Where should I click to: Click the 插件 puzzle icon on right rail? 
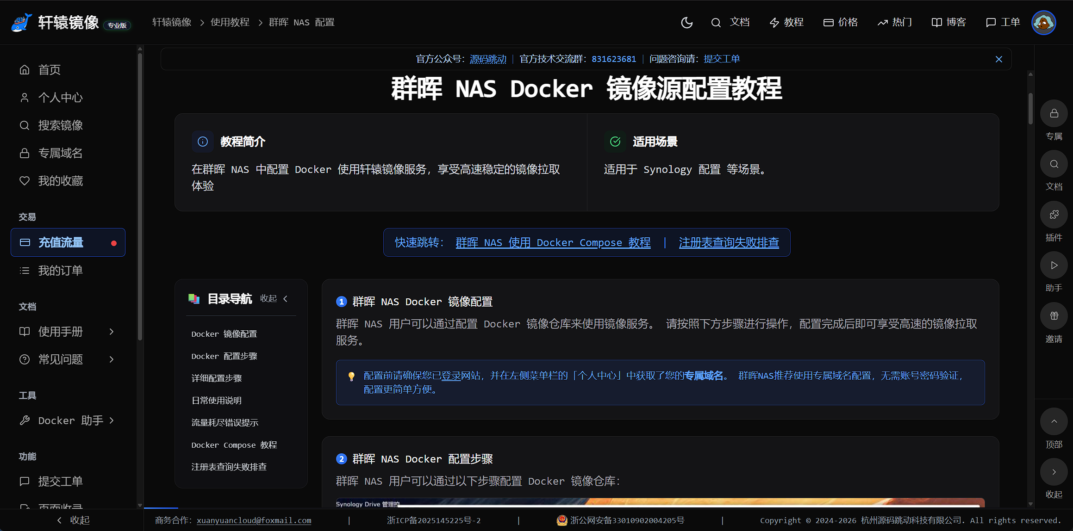coord(1054,215)
